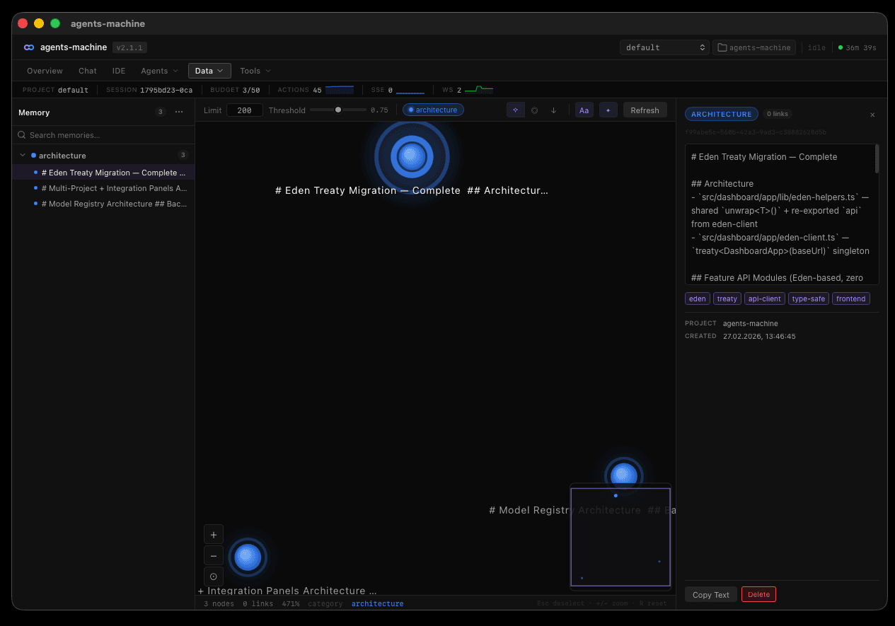
Task: Click the reset view target icon
Action: point(214,576)
